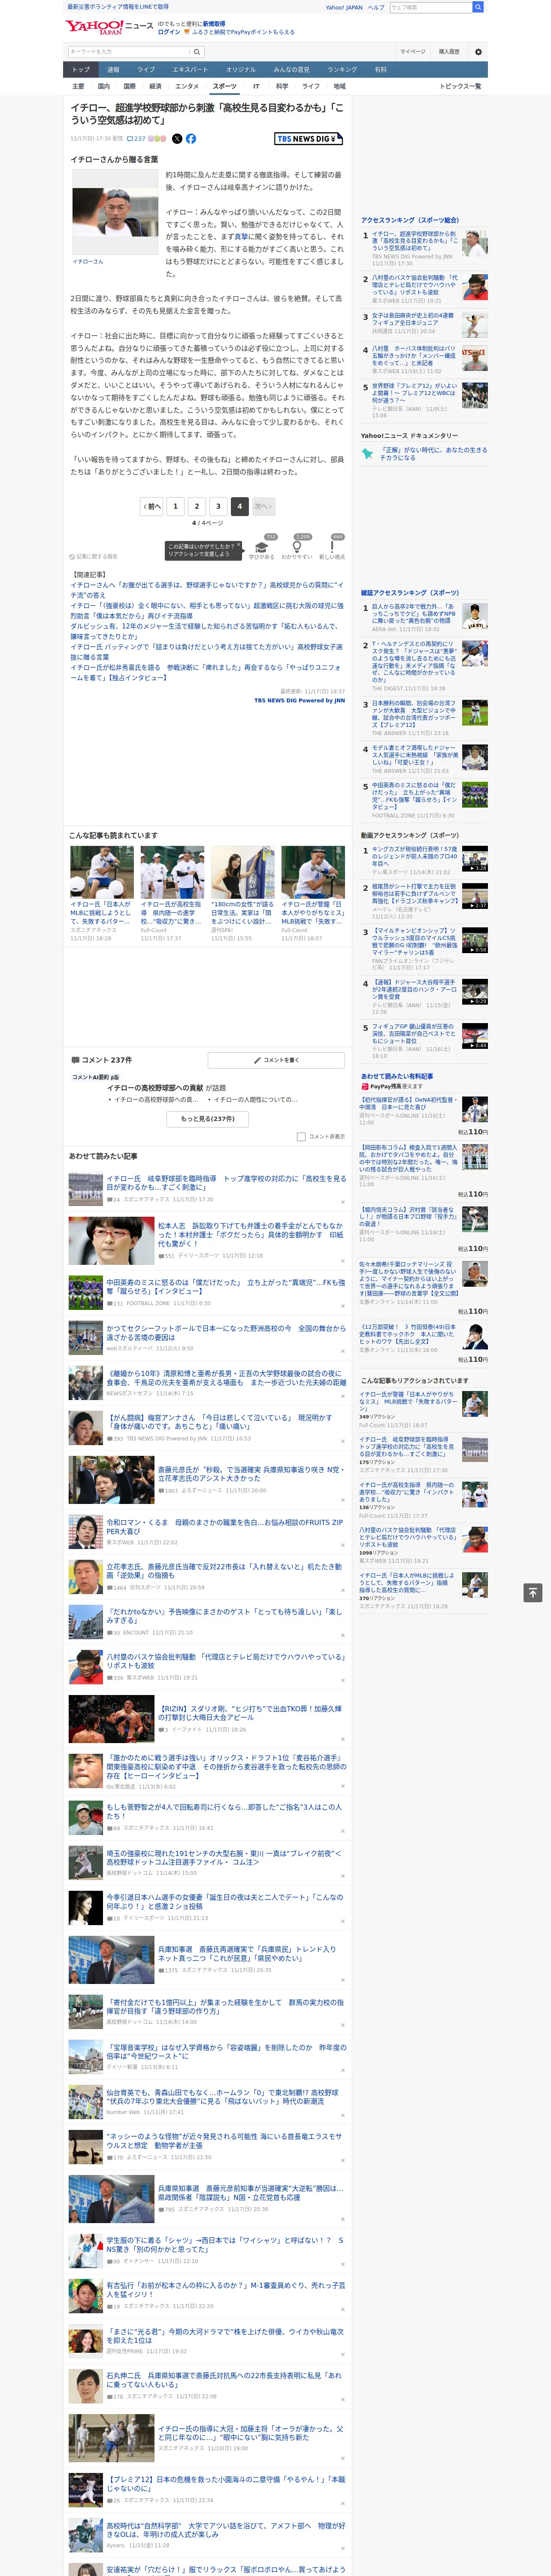This screenshot has height=2576, width=551.
Task: Go to article page 2
Action: pyautogui.click(x=197, y=506)
